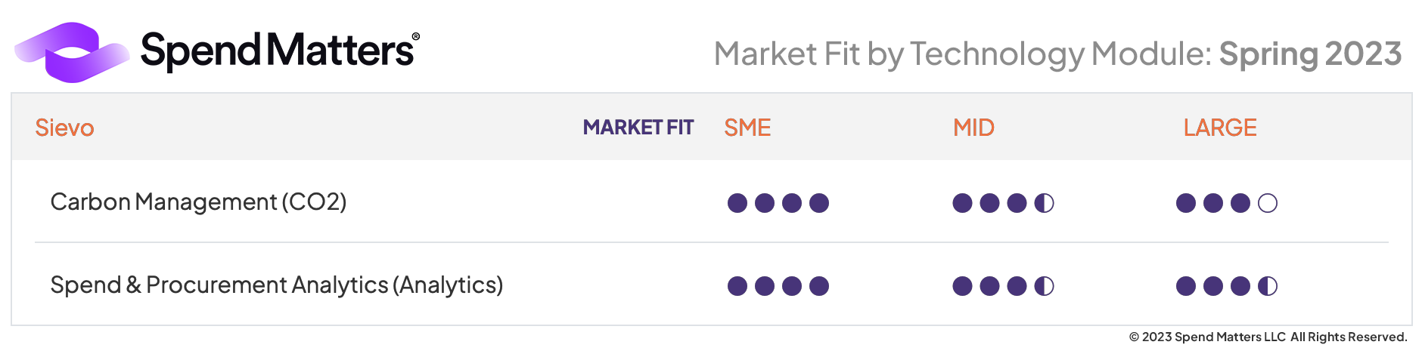
Task: Click the half-filled circle in Analytics LARGE rating
Action: [x=1268, y=286]
